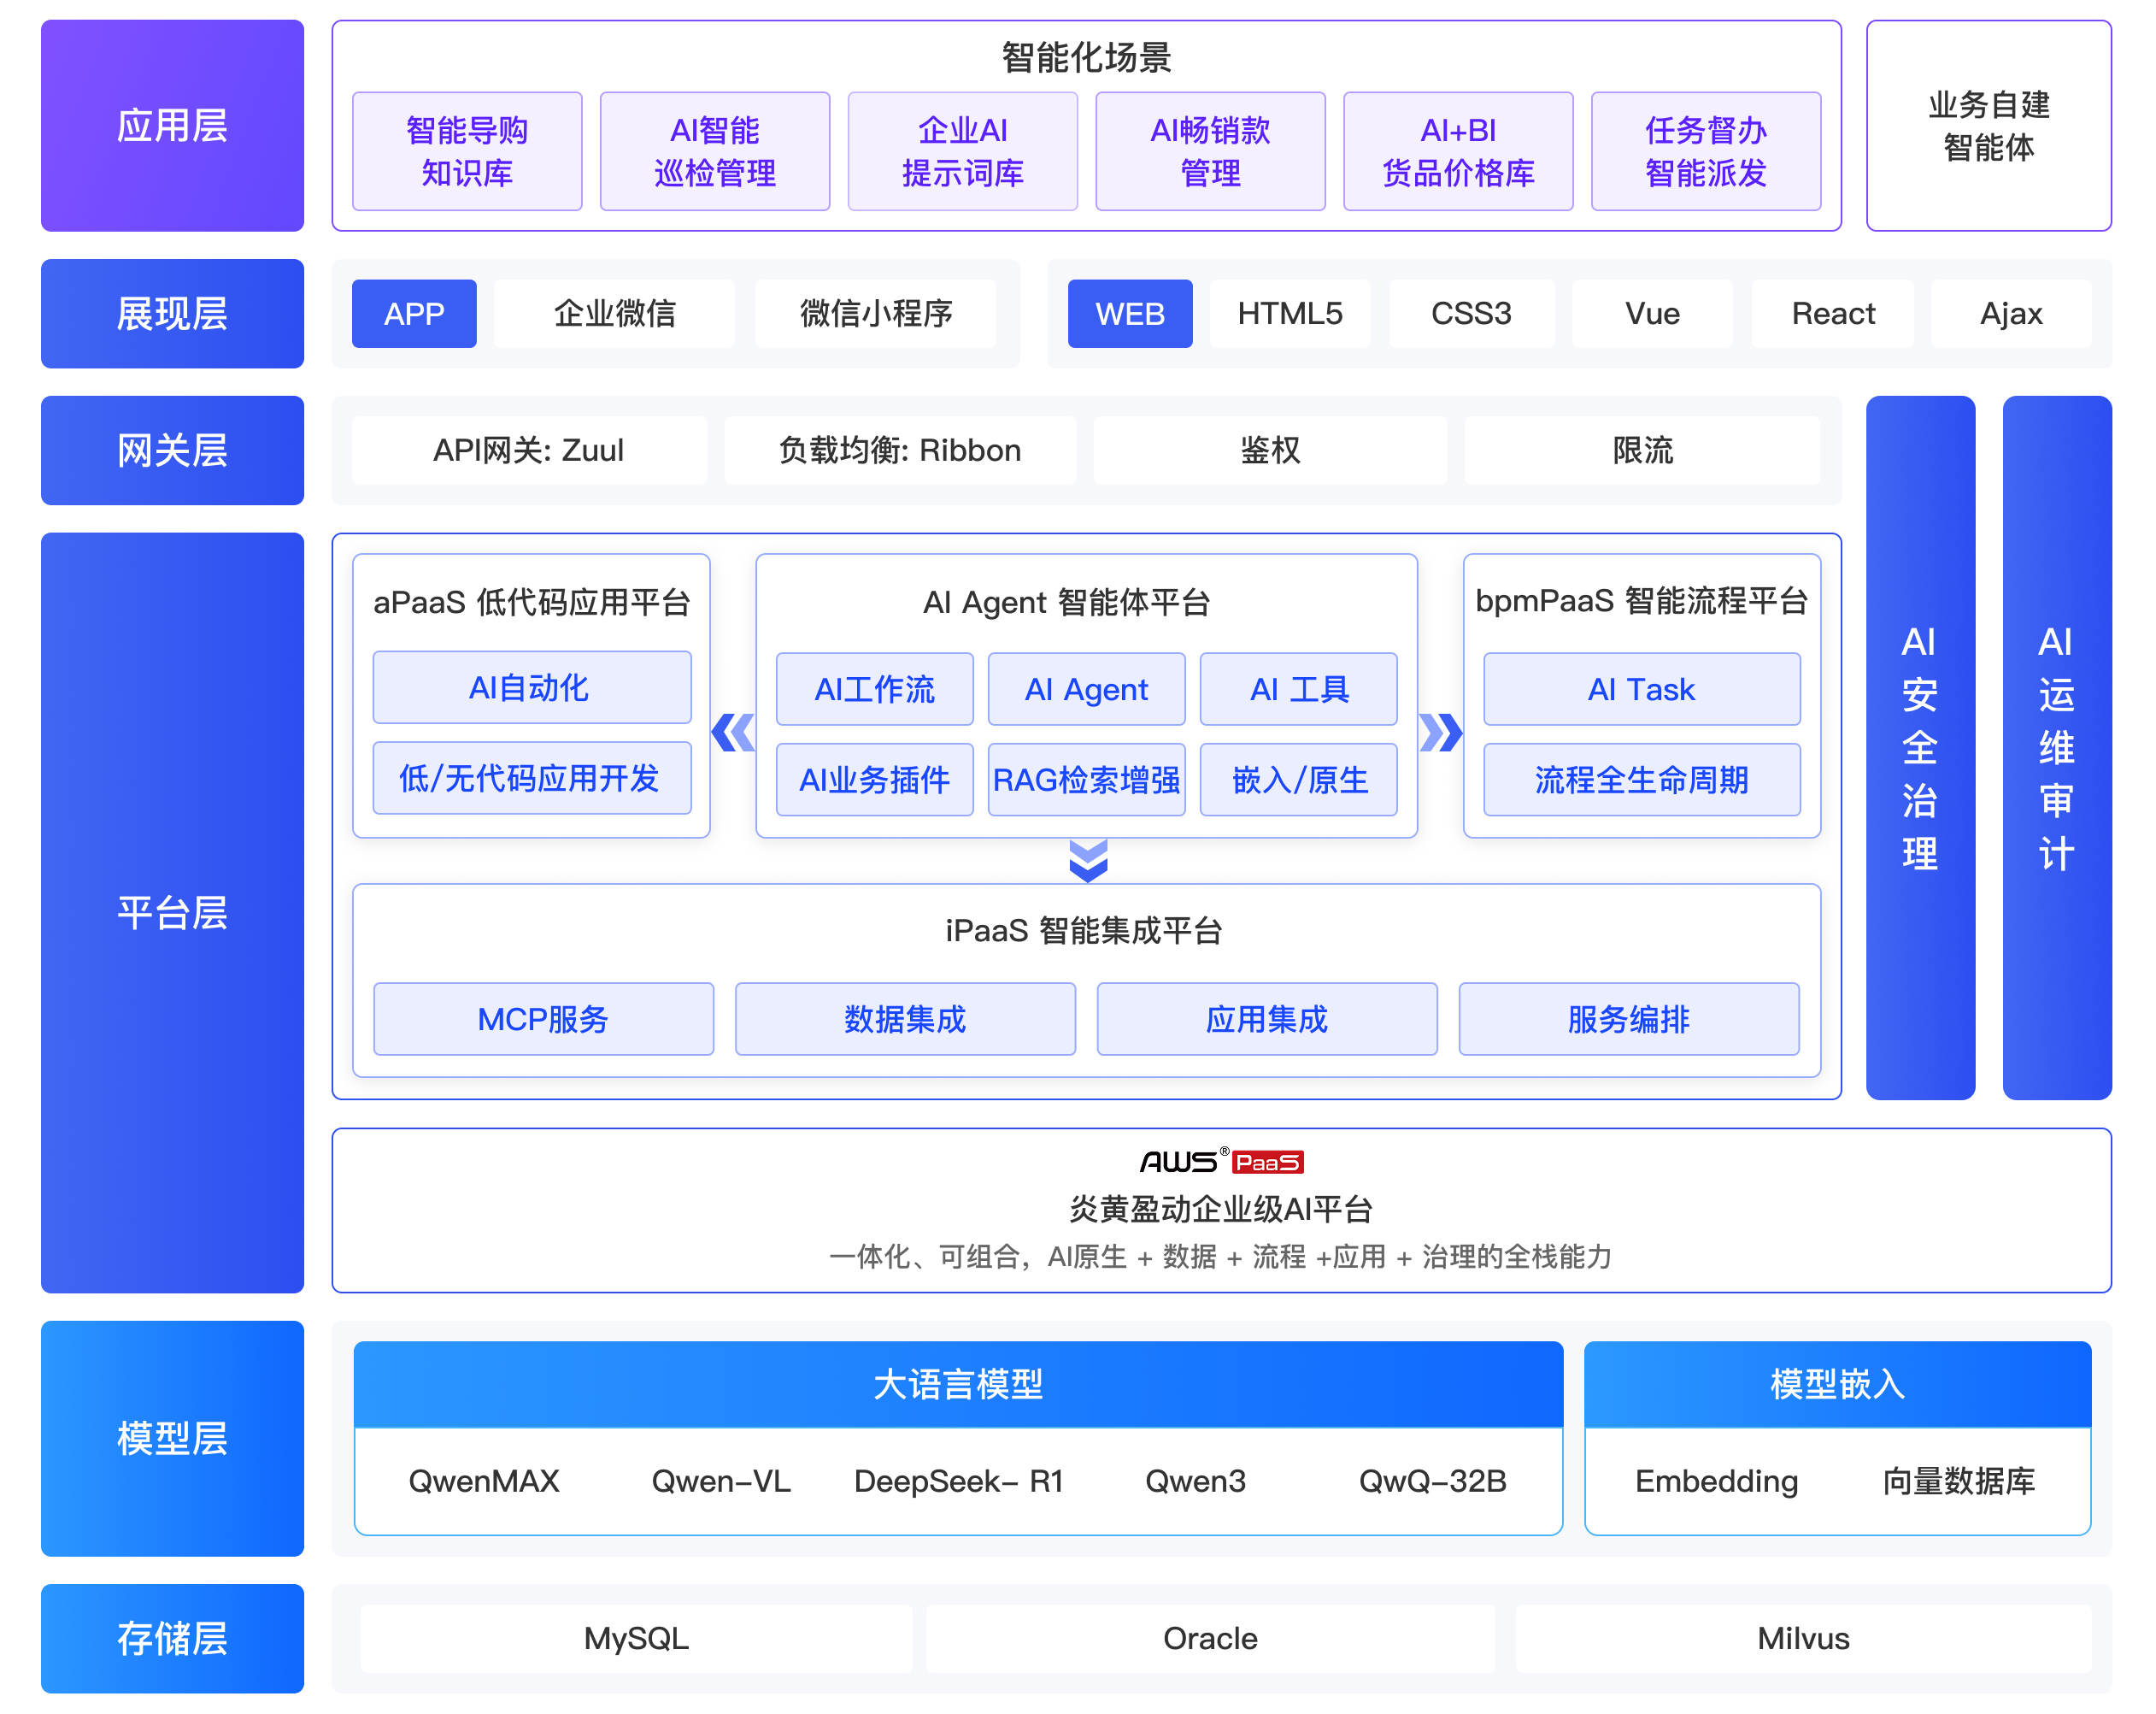Click the RAG检索增强 box

click(x=1086, y=780)
